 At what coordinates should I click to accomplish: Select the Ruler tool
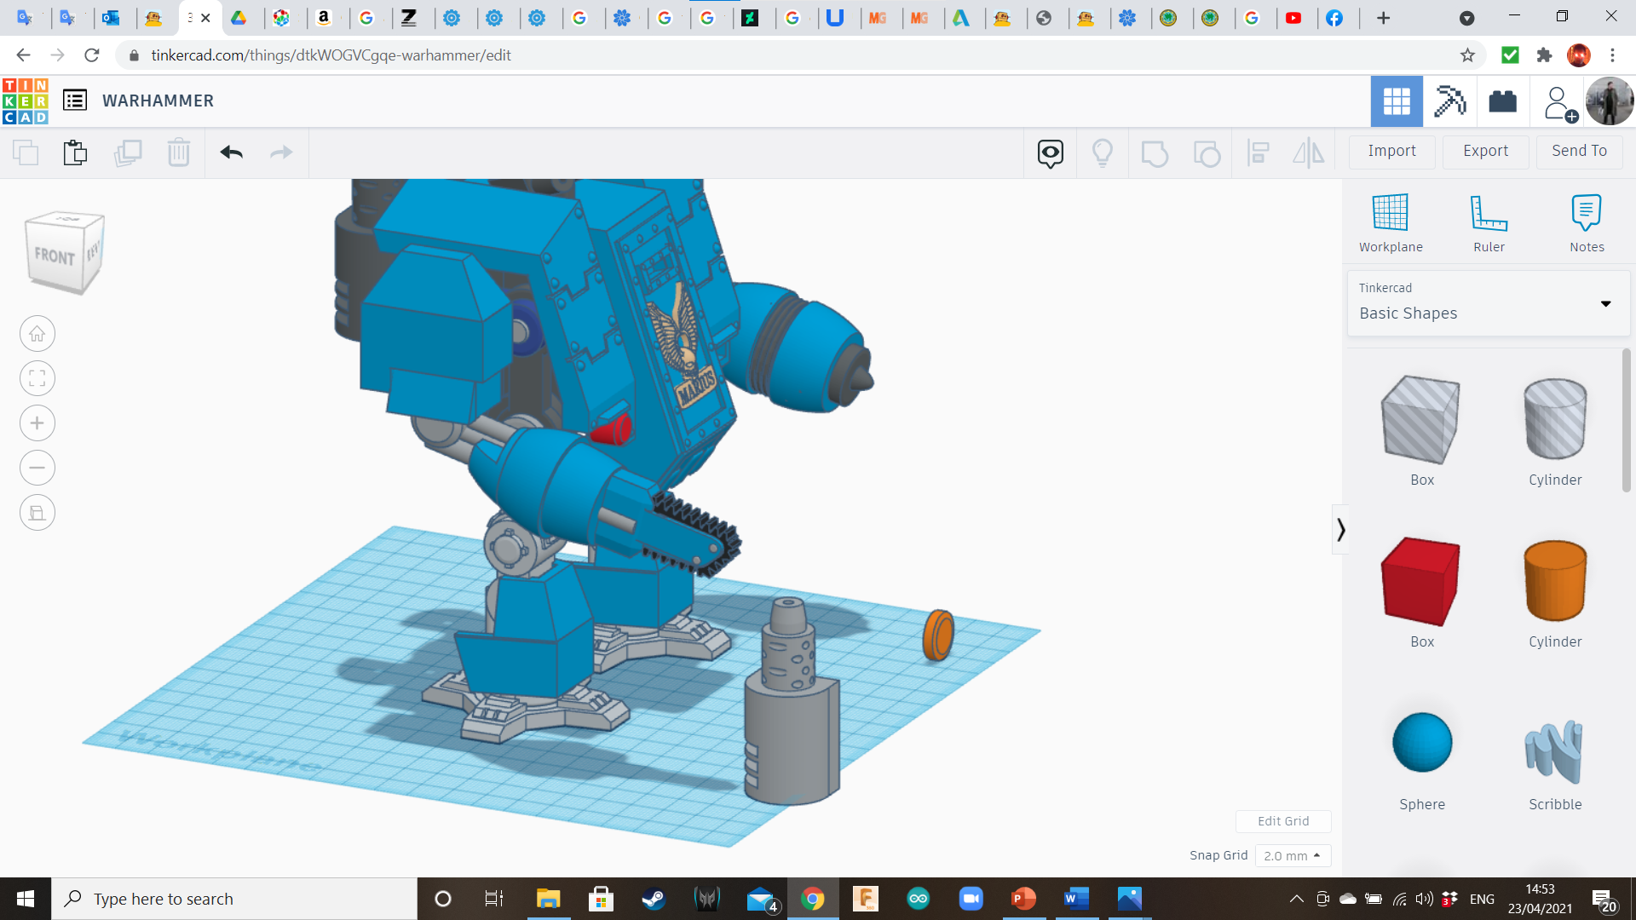tap(1489, 223)
